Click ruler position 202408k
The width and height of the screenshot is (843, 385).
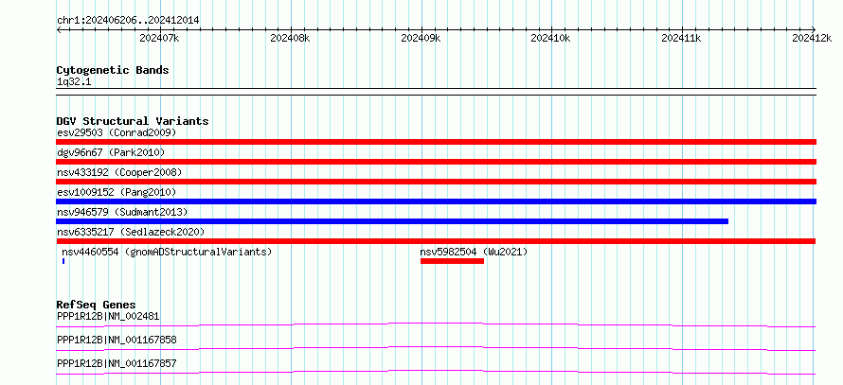click(x=291, y=38)
